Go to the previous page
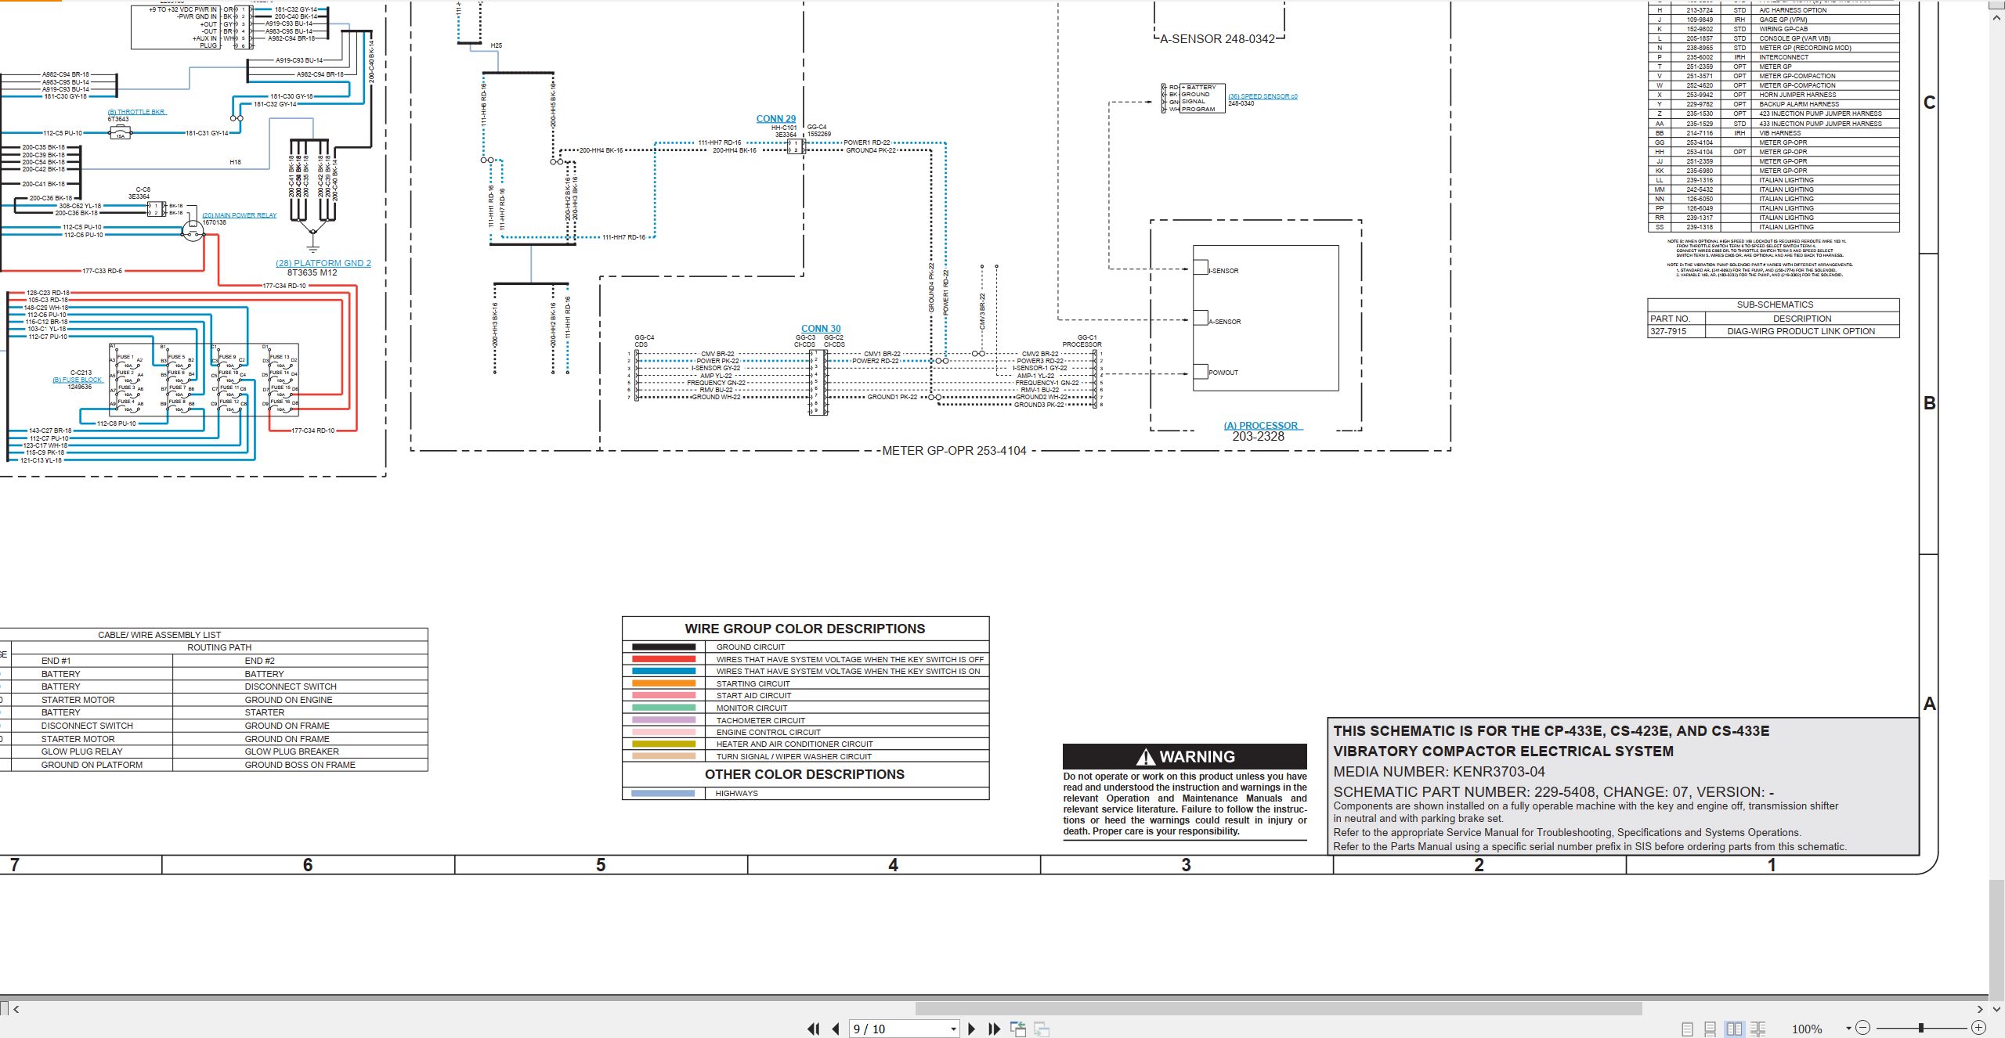2005x1038 pixels. [x=836, y=1029]
